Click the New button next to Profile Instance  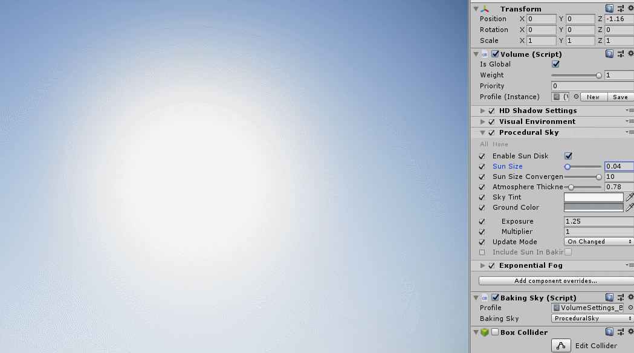pyautogui.click(x=593, y=97)
